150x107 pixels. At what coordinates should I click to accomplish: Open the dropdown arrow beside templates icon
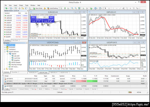[x=102, y=8]
